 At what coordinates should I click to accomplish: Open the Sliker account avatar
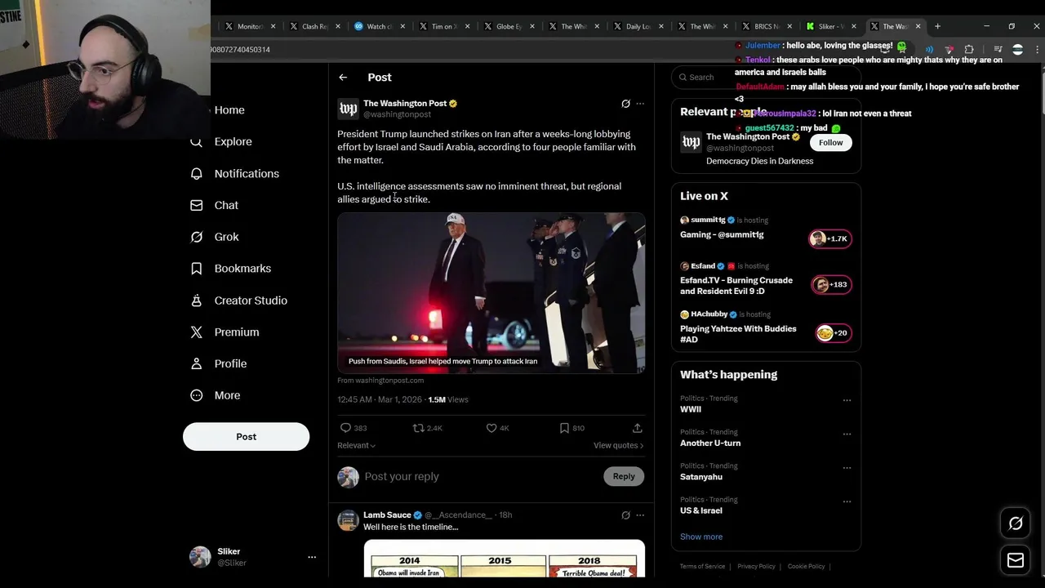click(200, 557)
